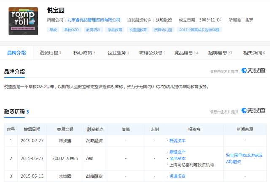Open investor 鼎锋资产 link
The width and height of the screenshot is (270, 184).
[177, 152]
